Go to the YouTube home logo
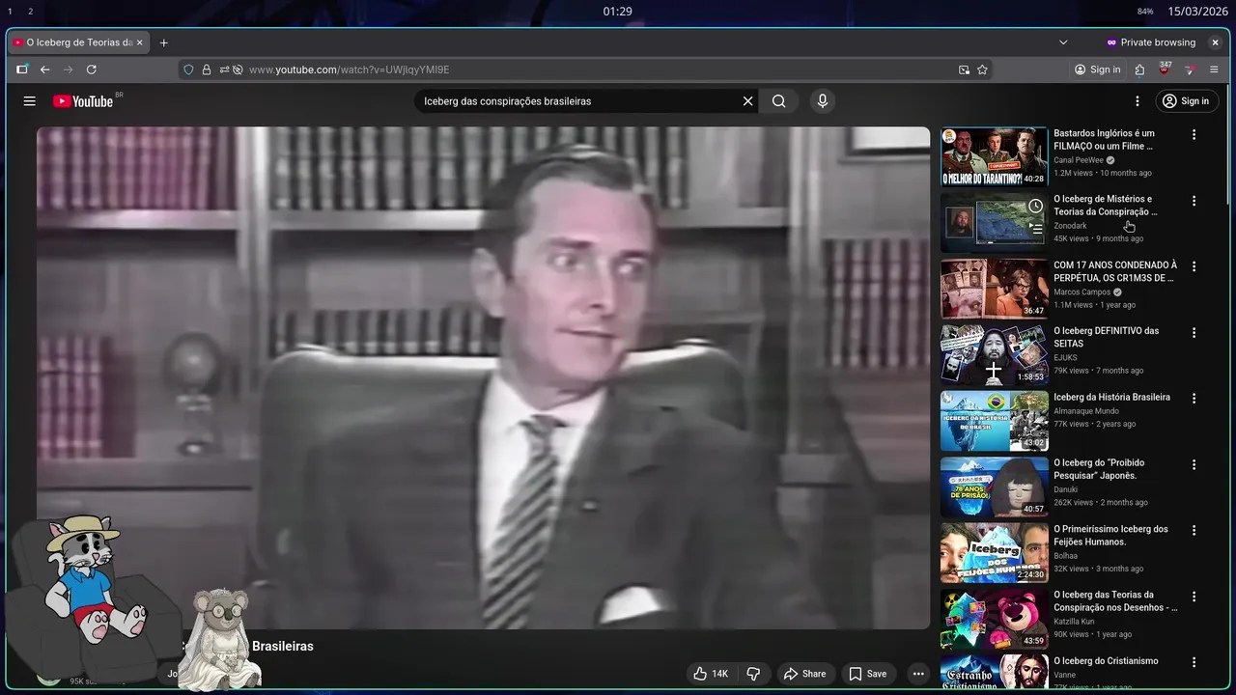 pyautogui.click(x=83, y=101)
